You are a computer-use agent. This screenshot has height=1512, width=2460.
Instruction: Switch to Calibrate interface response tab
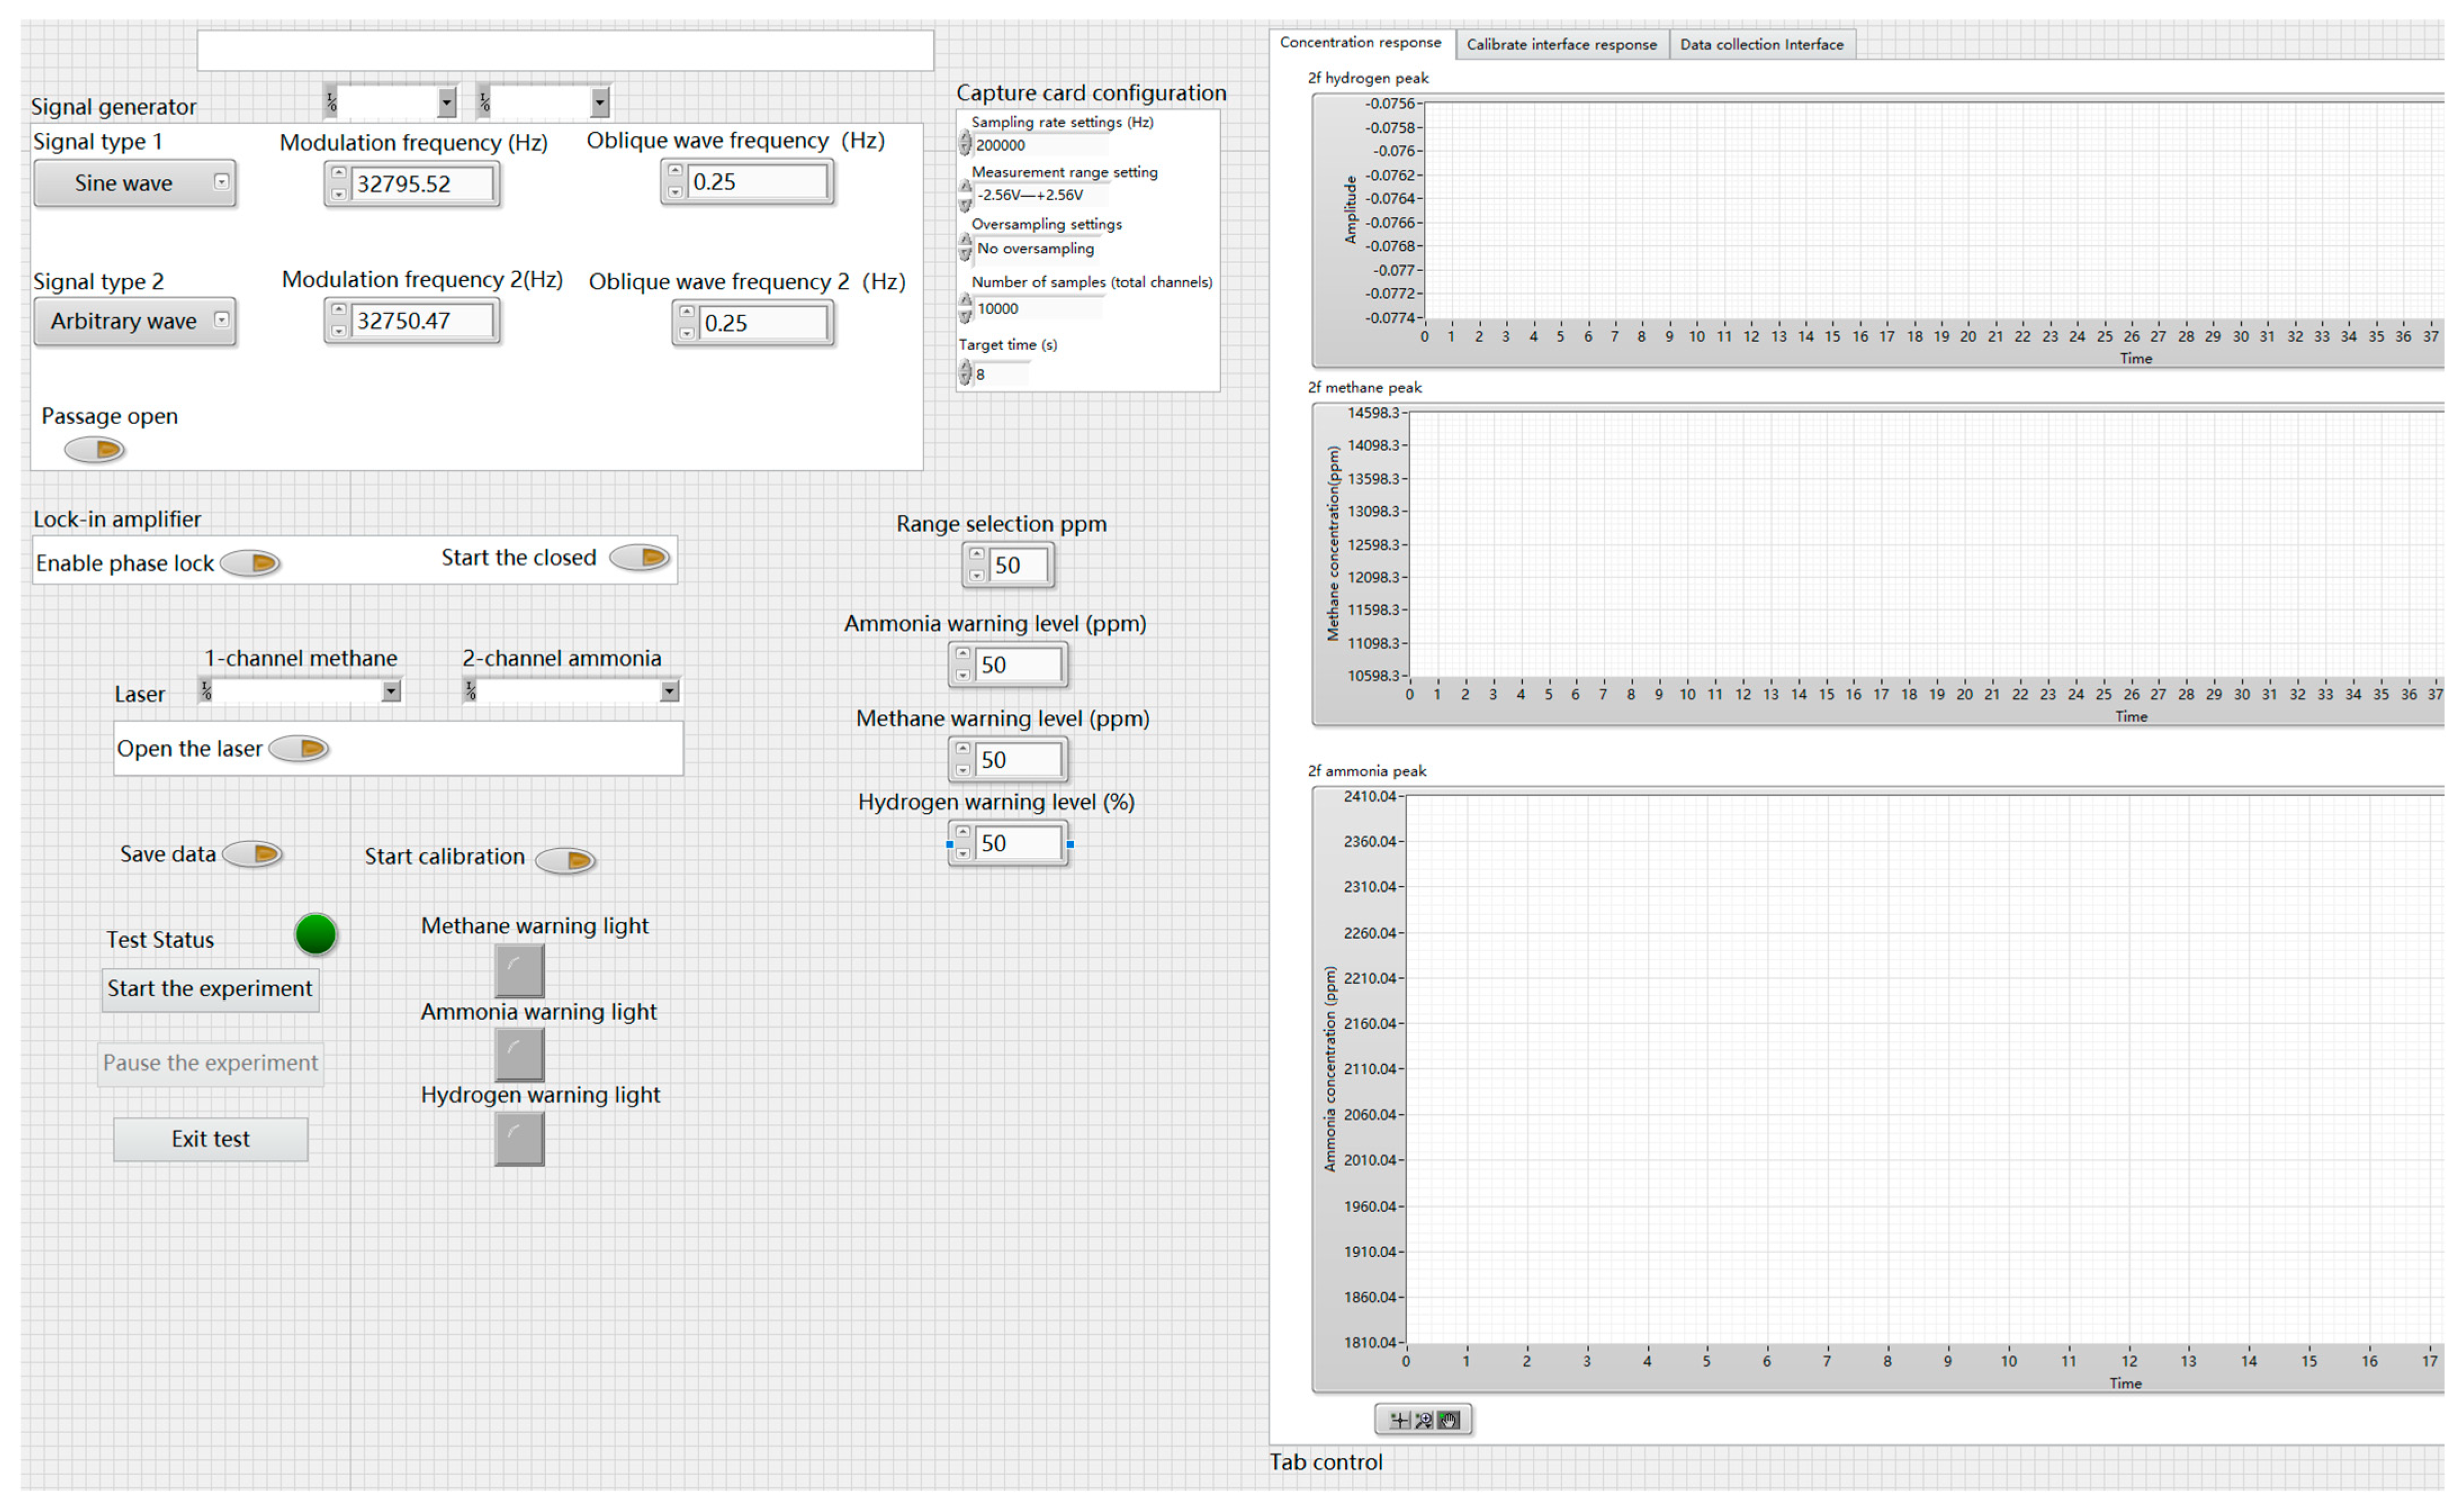tap(1561, 44)
